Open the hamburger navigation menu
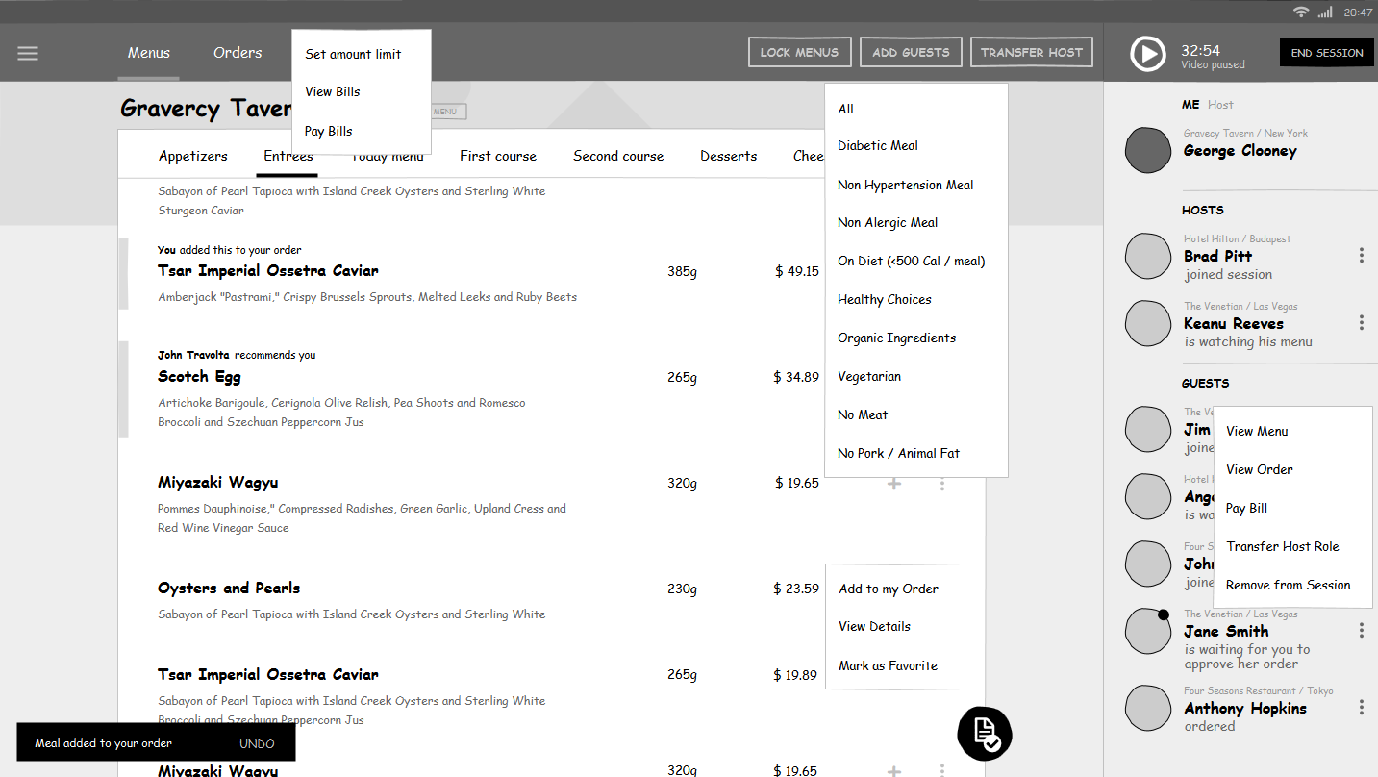Screen dimensions: 1378x777 (x=27, y=53)
